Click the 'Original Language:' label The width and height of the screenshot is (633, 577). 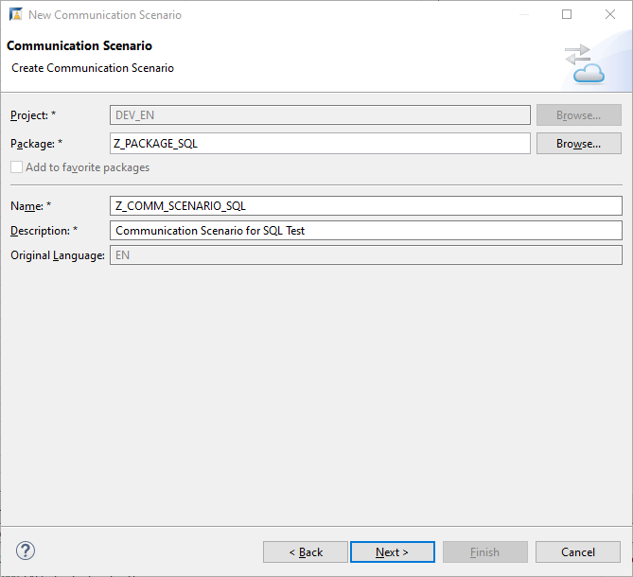pyautogui.click(x=58, y=255)
